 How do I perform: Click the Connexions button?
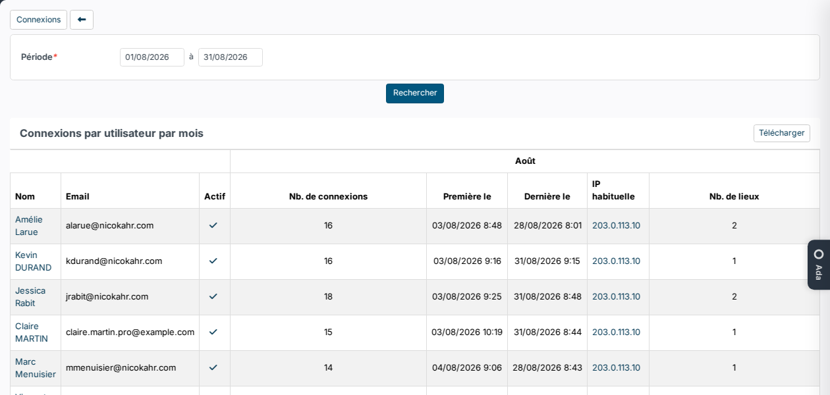pyautogui.click(x=38, y=20)
